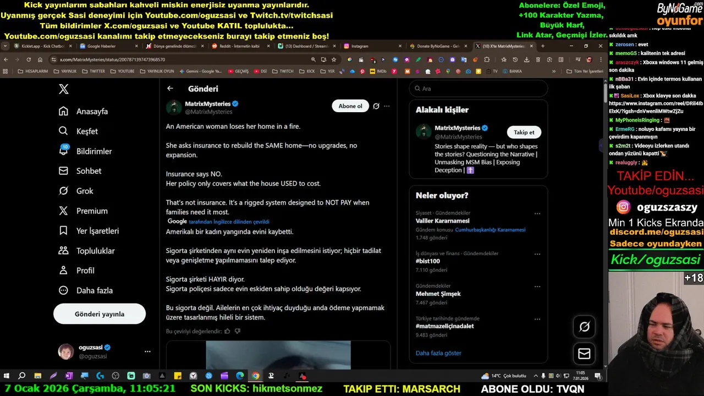The height and width of the screenshot is (396, 704).
Task: Switch to the Kicklet.app browser tab
Action: [x=43, y=46]
